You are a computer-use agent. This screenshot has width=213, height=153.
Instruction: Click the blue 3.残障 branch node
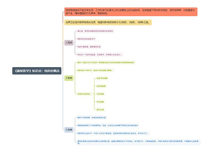tap(69, 130)
